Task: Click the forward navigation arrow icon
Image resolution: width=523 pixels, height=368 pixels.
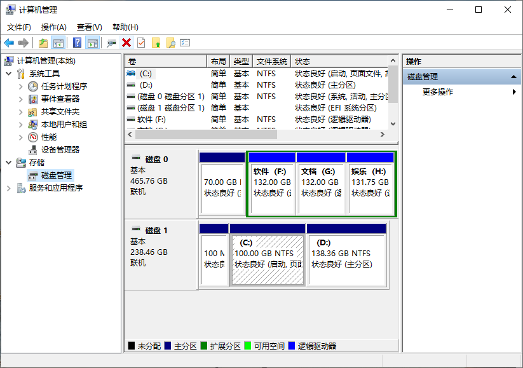Action: tap(24, 43)
